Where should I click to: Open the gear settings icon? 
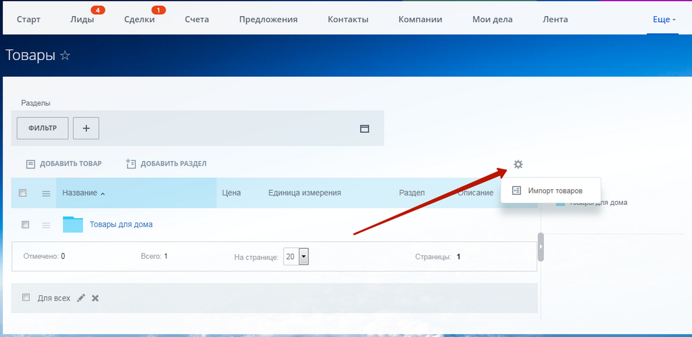(518, 164)
